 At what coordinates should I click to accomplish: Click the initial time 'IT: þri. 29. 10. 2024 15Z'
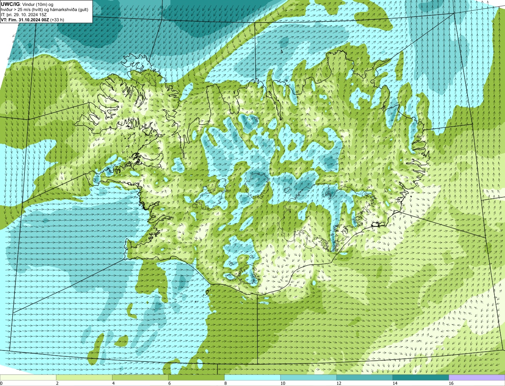[24, 15]
